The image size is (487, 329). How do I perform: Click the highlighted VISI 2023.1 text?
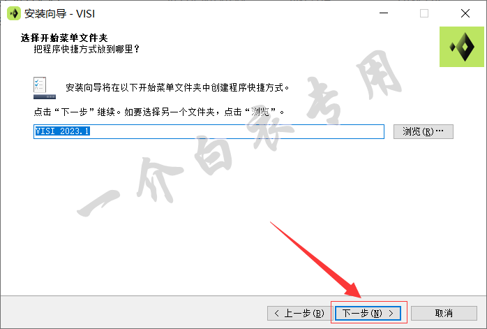tap(62, 131)
